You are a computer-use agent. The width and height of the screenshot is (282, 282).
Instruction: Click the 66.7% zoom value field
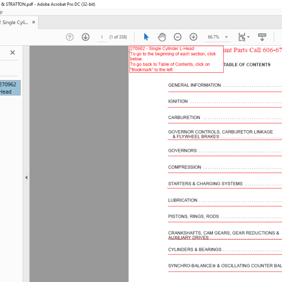tap(214, 37)
